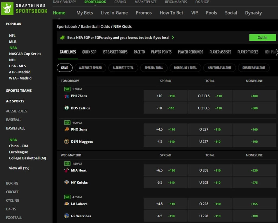Image resolution: width=278 pixels, height=223 pixels.
Task: Collapse the Basketball sidebar category
Action: point(15,128)
